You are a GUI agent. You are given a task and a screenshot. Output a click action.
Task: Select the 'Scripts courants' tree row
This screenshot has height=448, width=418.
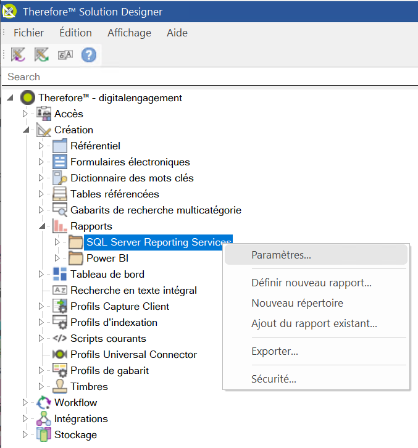click(x=108, y=338)
